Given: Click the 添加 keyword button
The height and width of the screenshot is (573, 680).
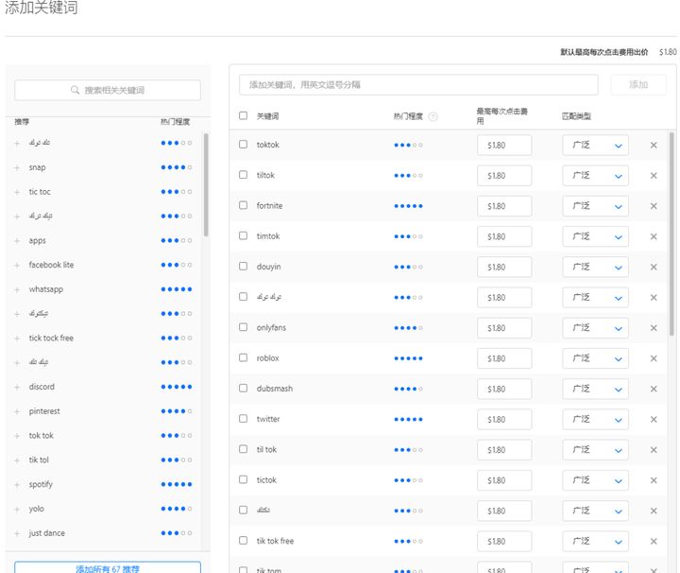Looking at the screenshot, I should click(x=638, y=85).
